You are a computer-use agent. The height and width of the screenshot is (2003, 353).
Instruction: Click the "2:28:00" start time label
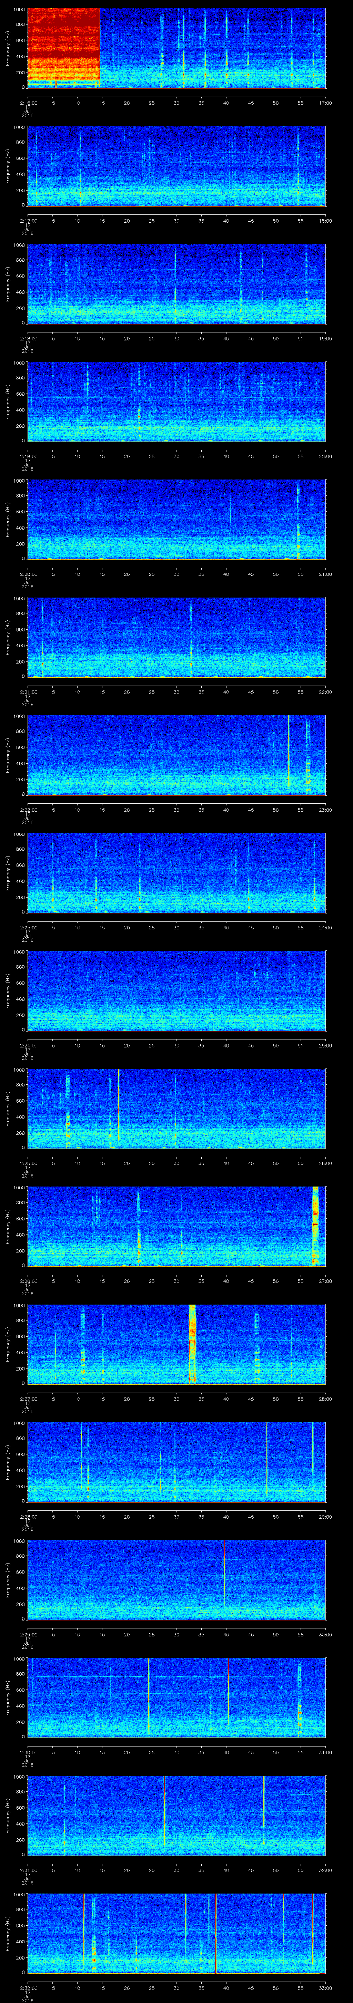pyautogui.click(x=28, y=1517)
